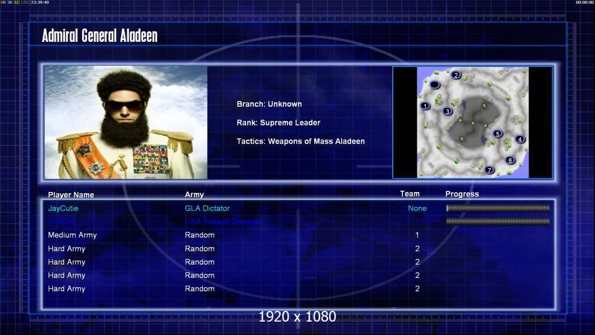Click the 'GLA Dictator' army entry
Image resolution: width=595 pixels, height=335 pixels.
click(x=207, y=208)
